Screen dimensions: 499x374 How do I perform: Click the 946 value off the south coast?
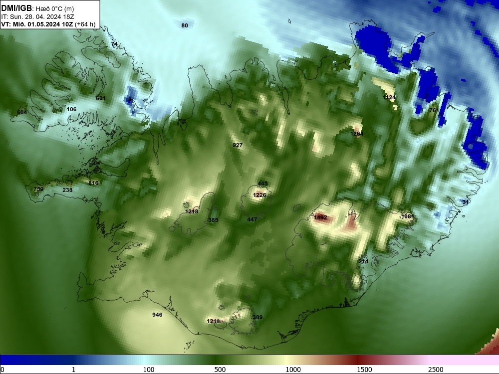(x=157, y=315)
